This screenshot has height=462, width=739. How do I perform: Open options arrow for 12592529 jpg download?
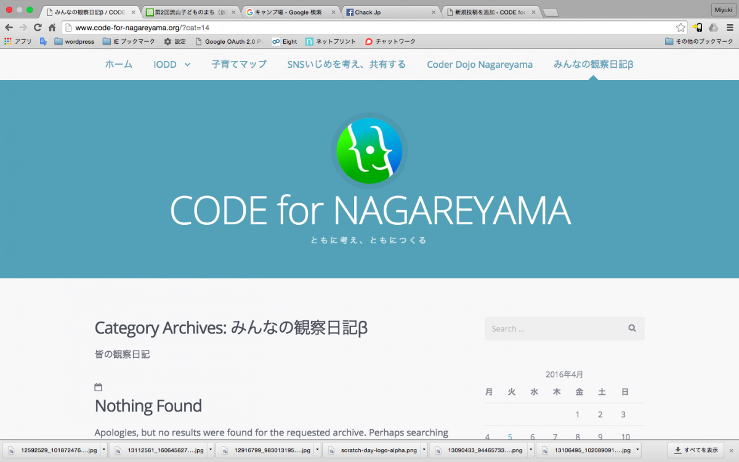pos(103,450)
